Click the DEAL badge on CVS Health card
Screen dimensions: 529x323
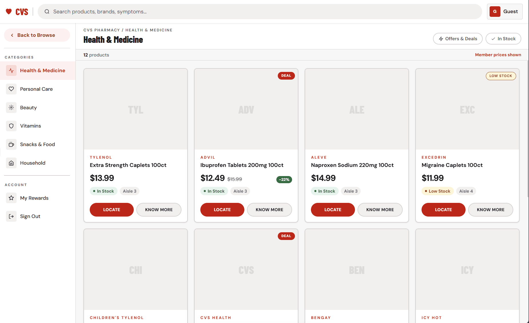point(286,236)
